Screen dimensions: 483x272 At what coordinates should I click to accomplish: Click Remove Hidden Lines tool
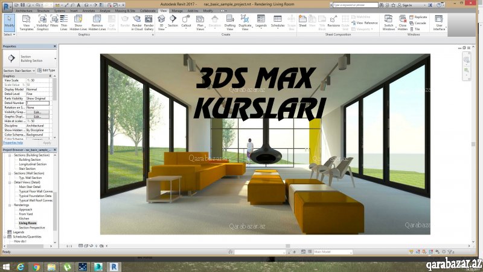tap(97, 23)
